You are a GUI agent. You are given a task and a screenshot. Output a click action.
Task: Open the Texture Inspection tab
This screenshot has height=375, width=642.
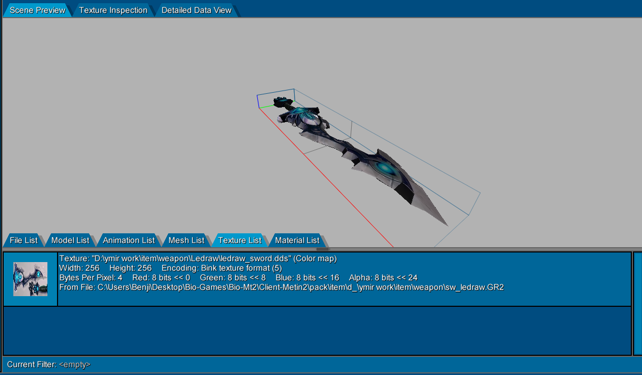point(113,10)
